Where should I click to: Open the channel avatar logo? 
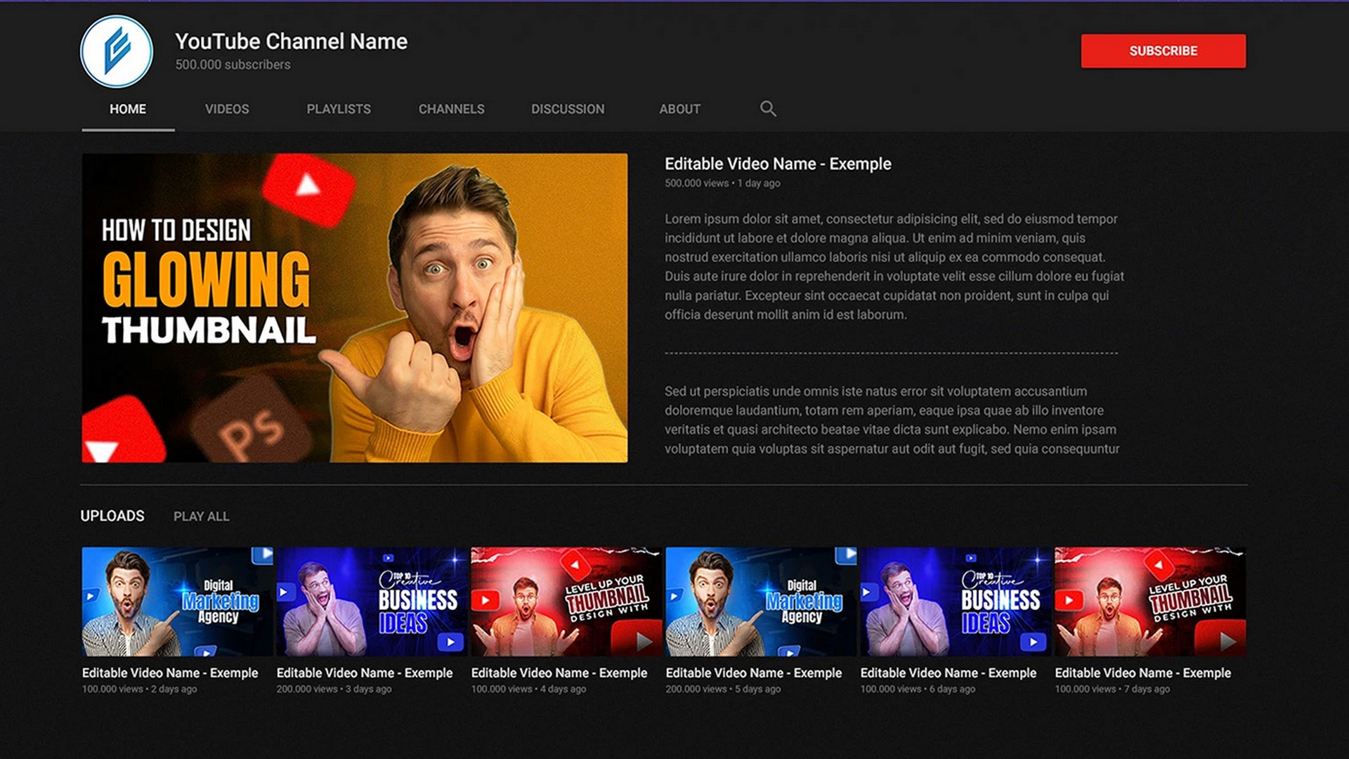(x=117, y=52)
